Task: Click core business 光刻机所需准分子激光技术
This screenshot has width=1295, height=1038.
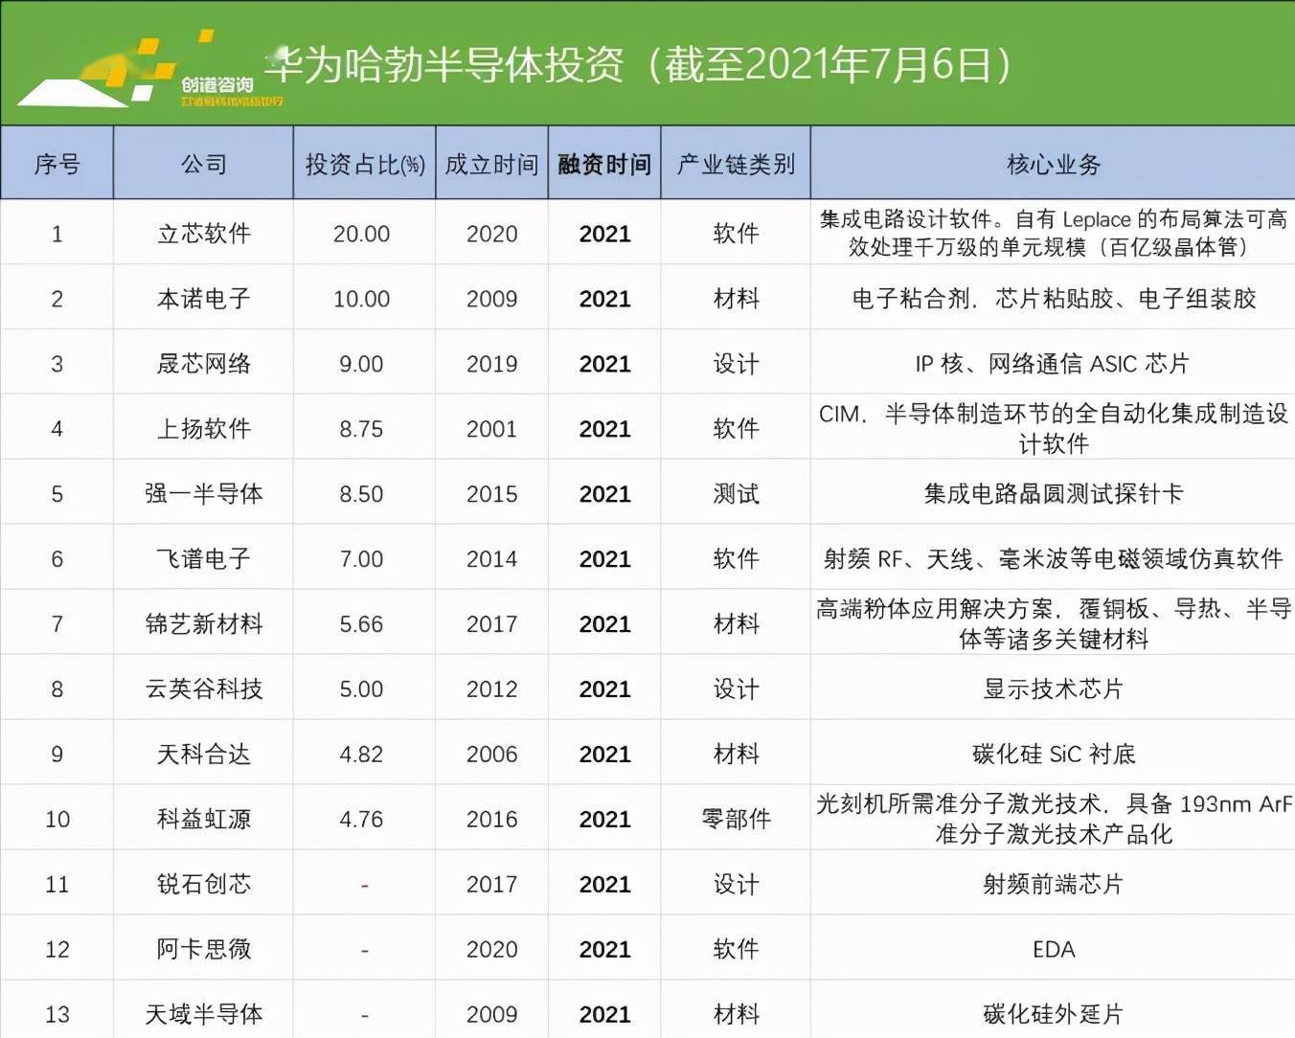Action: [1054, 819]
